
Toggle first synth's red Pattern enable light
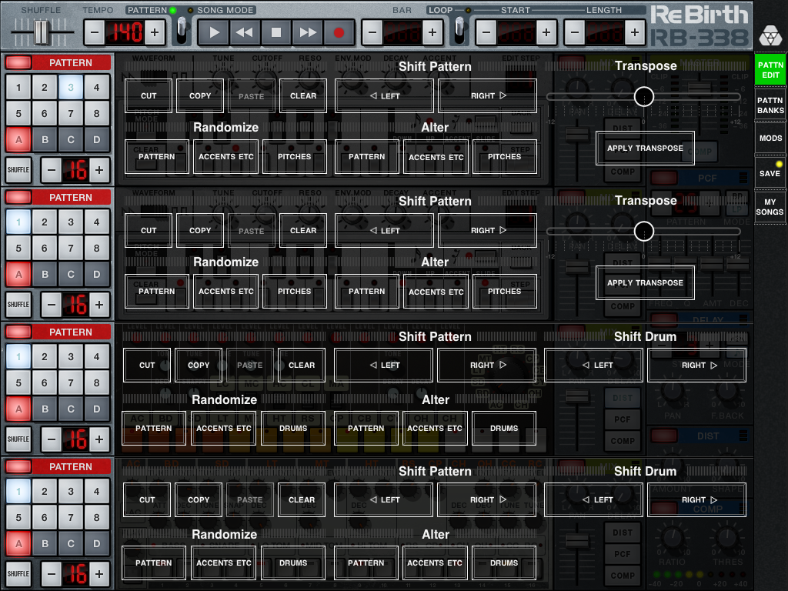18,63
